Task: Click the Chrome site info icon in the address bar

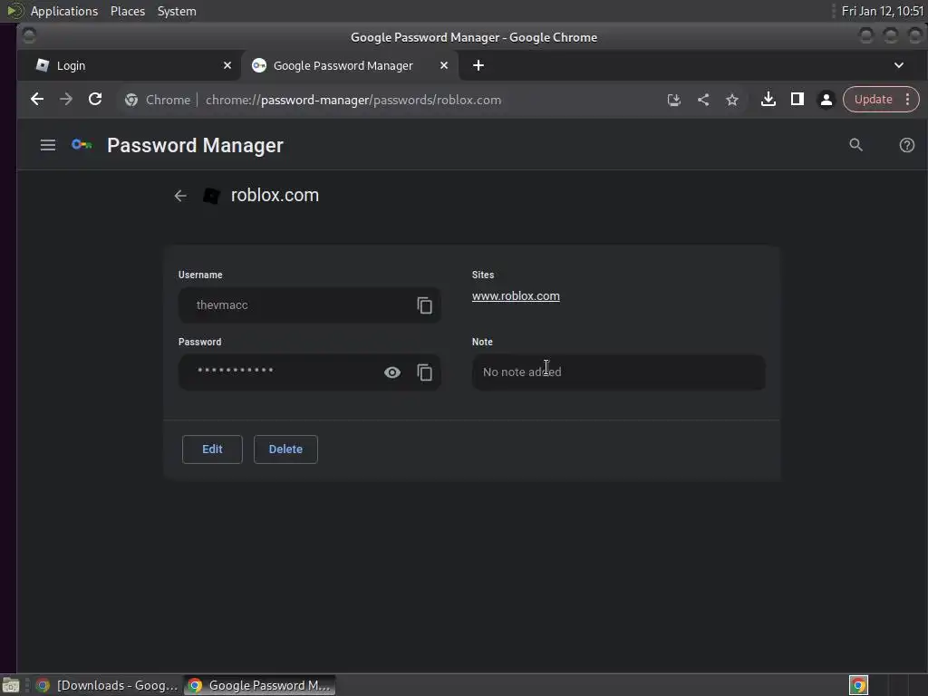Action: [x=131, y=100]
